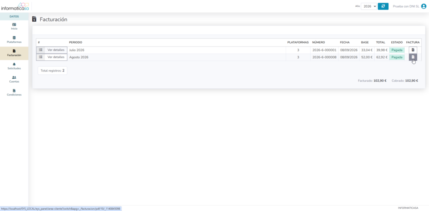
Task: Click the Prueba con DNI SL account name
Action: 406,6
